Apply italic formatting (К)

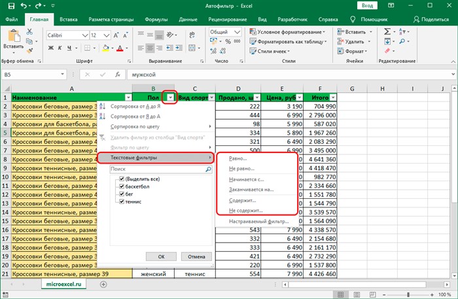point(60,48)
